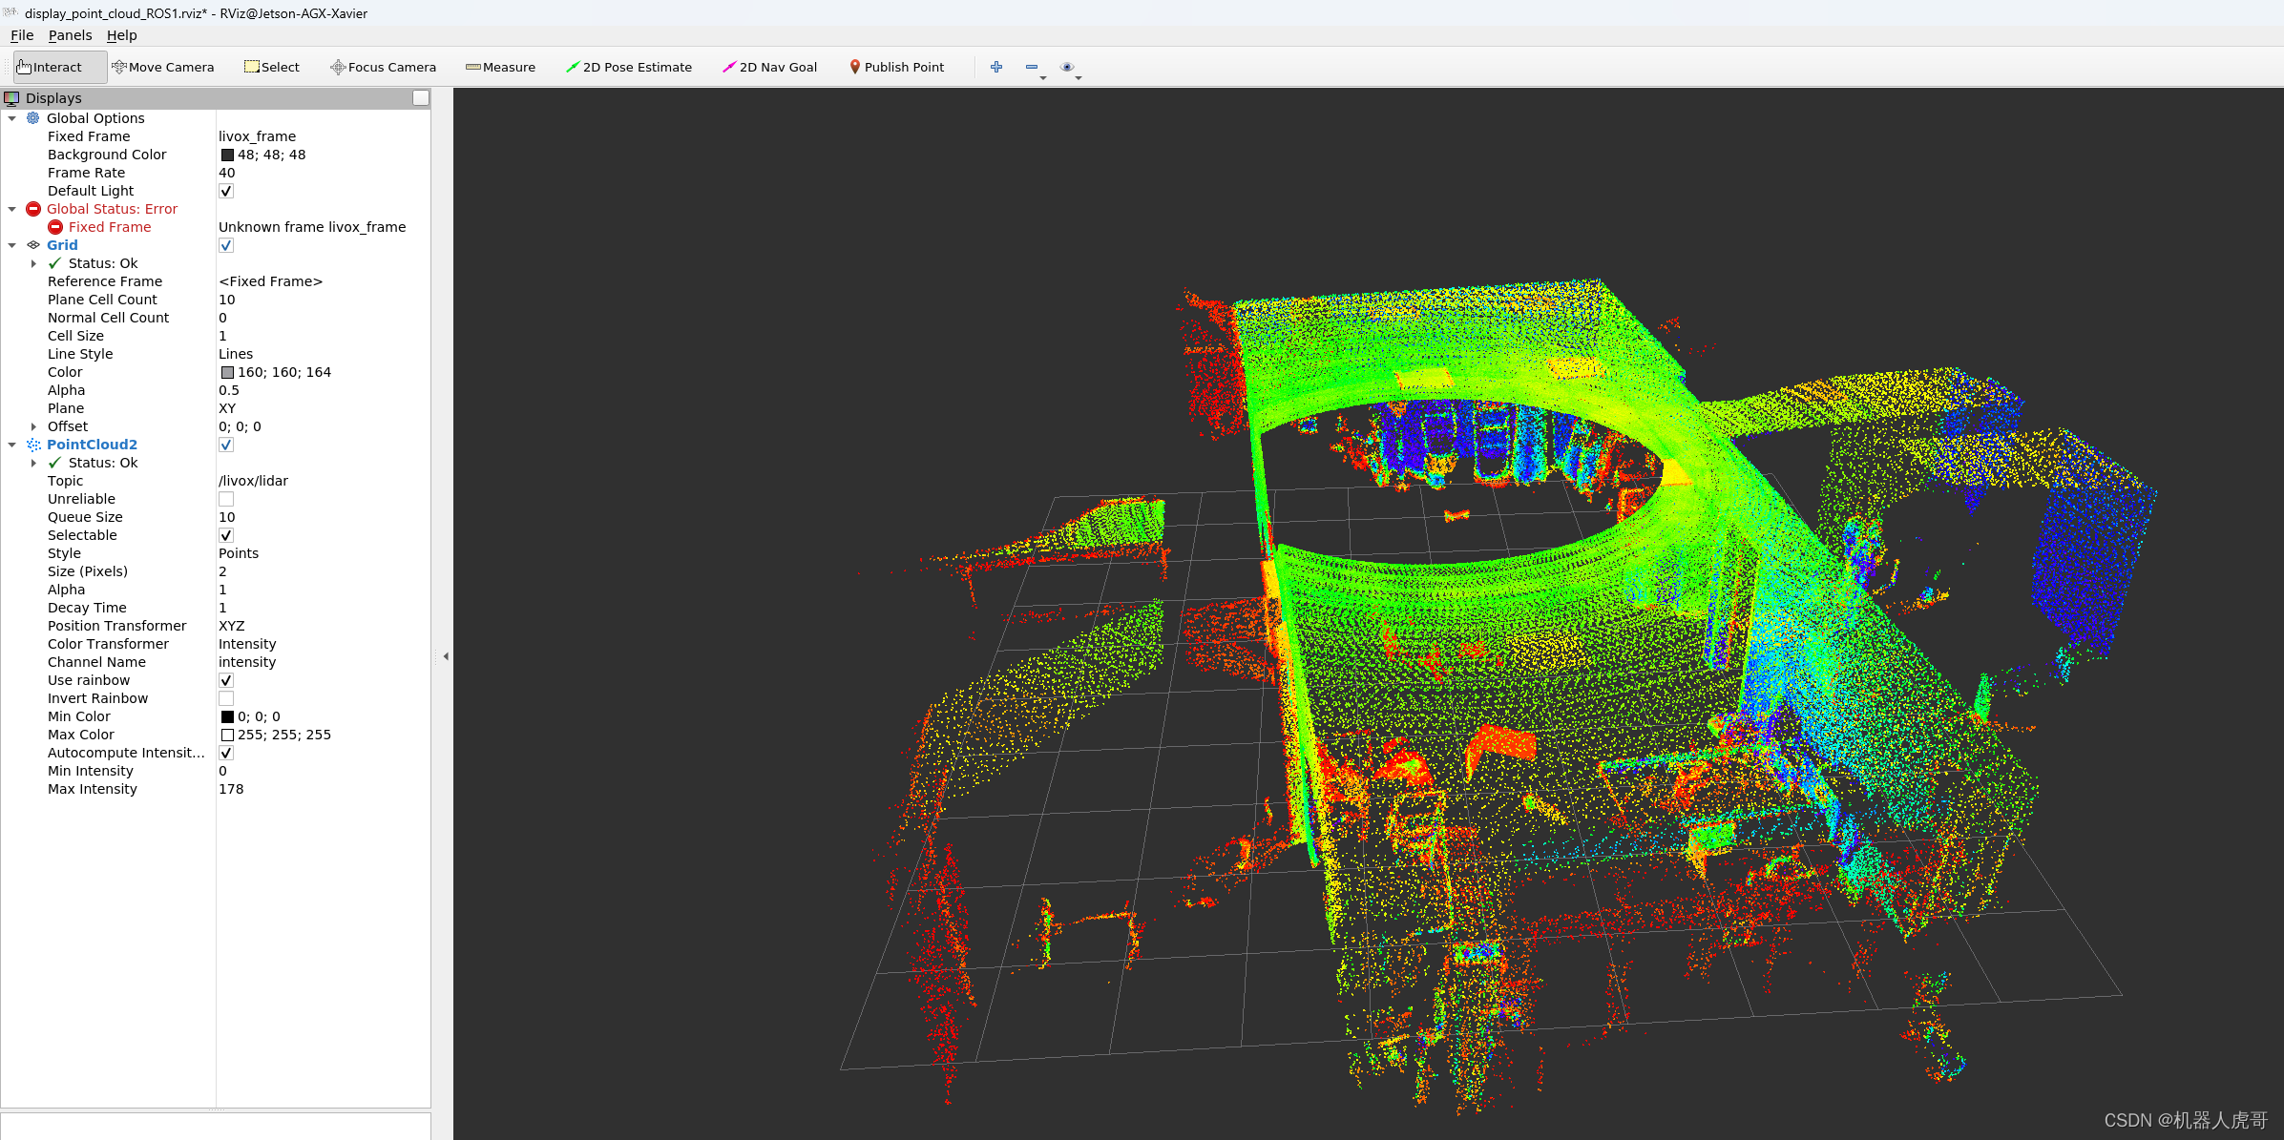This screenshot has height=1140, width=2284.
Task: Click the blue plus add-tool icon
Action: click(x=996, y=67)
